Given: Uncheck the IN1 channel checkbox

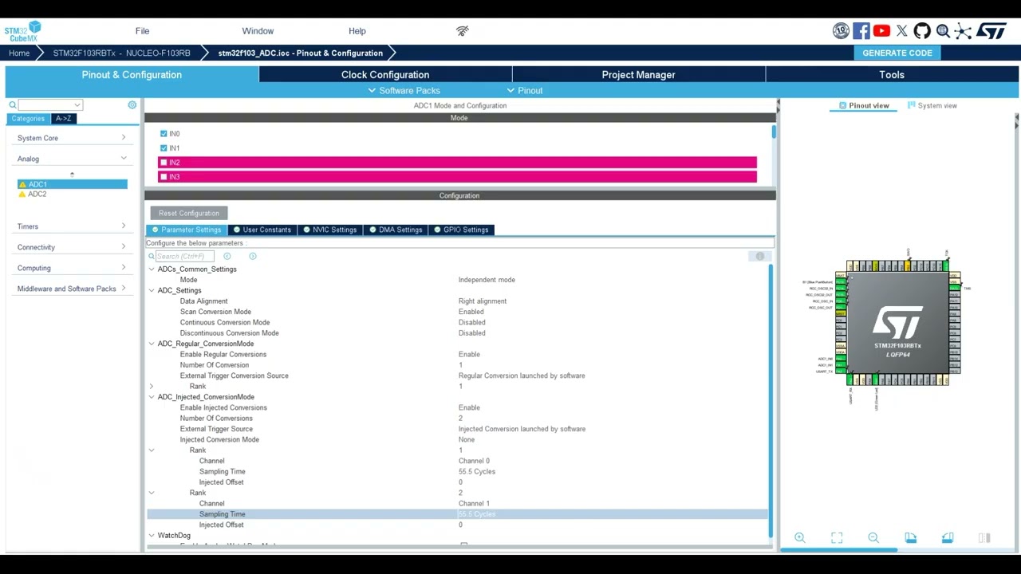Looking at the screenshot, I should point(164,148).
